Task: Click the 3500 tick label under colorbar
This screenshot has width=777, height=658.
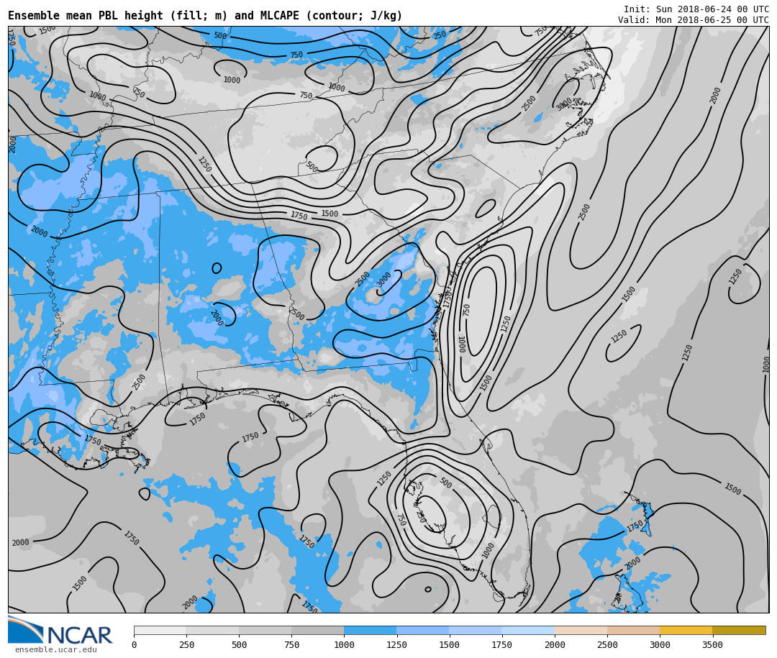Action: tap(712, 645)
